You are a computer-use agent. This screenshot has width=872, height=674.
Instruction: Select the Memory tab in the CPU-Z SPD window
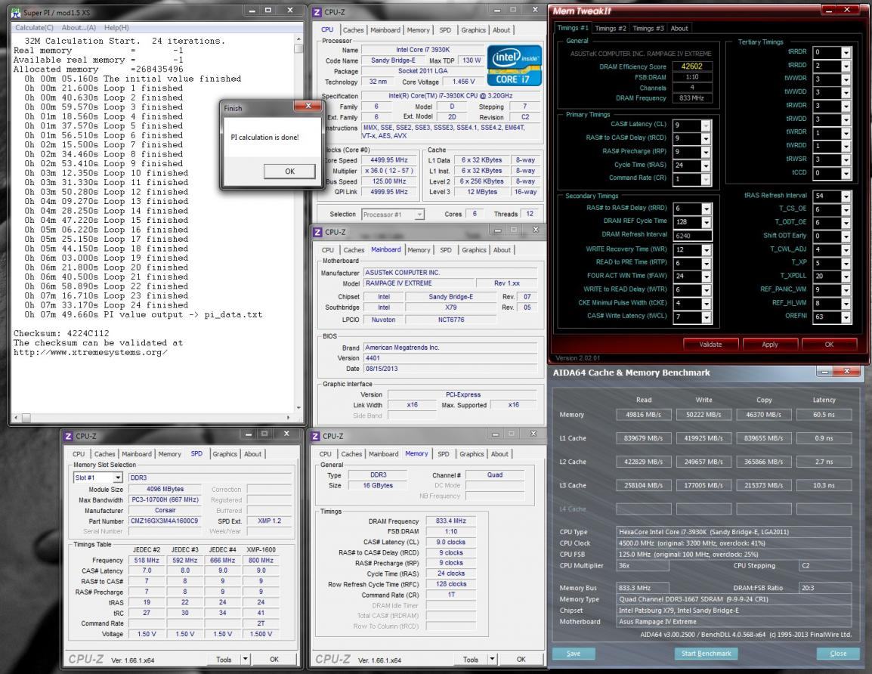pyautogui.click(x=169, y=454)
